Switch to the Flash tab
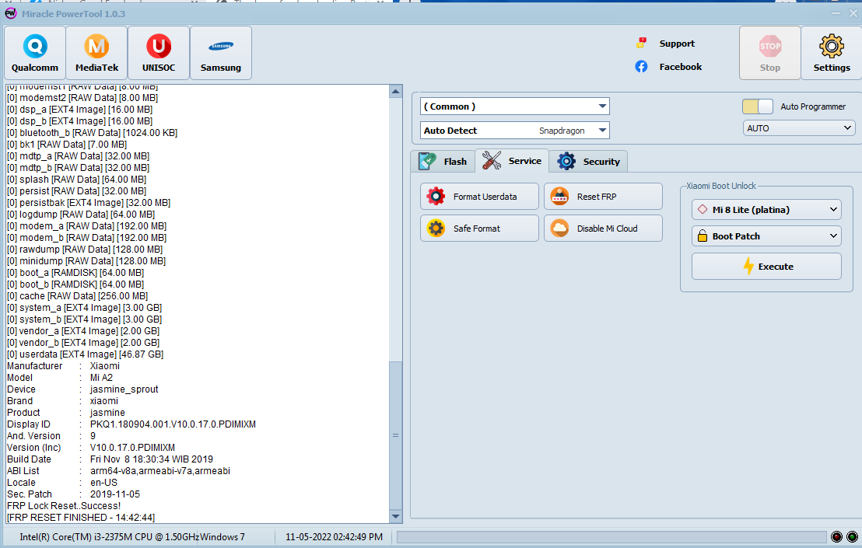862x548 pixels. (443, 162)
